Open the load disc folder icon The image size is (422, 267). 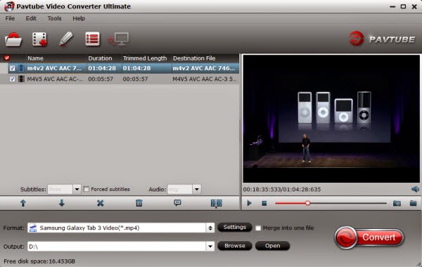[13, 39]
